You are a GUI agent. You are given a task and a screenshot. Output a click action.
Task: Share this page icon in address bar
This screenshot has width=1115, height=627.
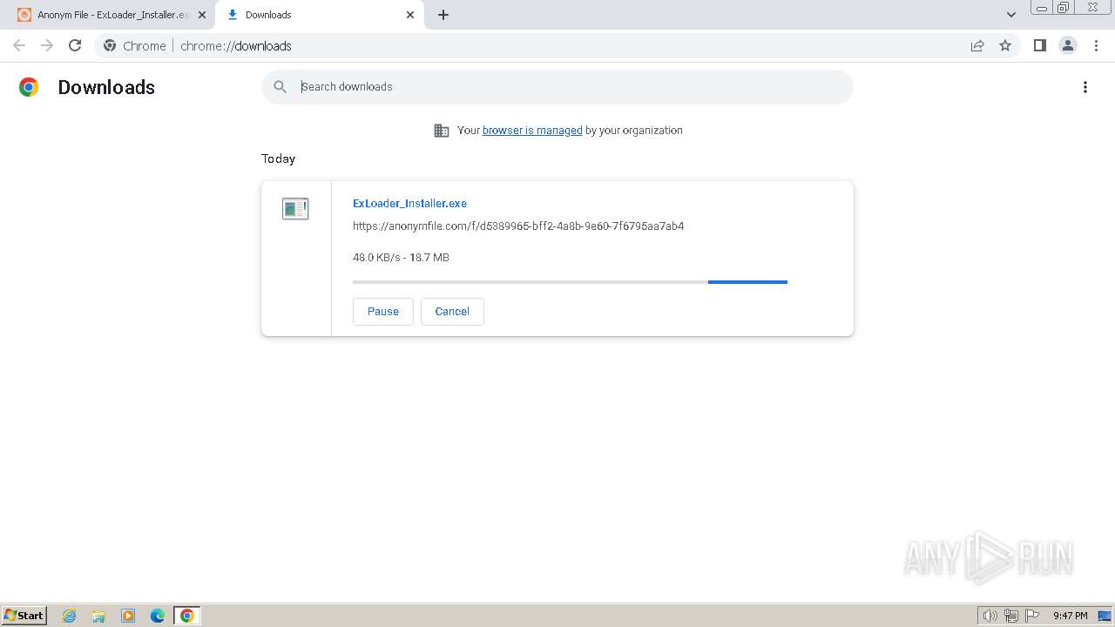[x=977, y=45]
